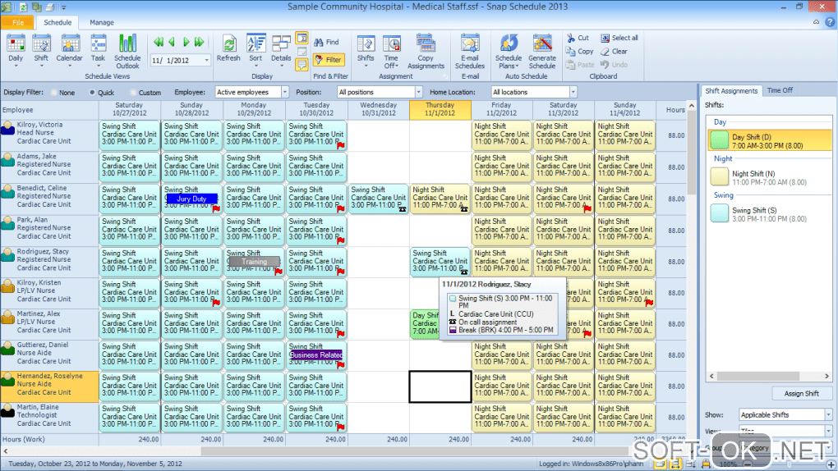Open the help question-mark icon

[x=830, y=22]
